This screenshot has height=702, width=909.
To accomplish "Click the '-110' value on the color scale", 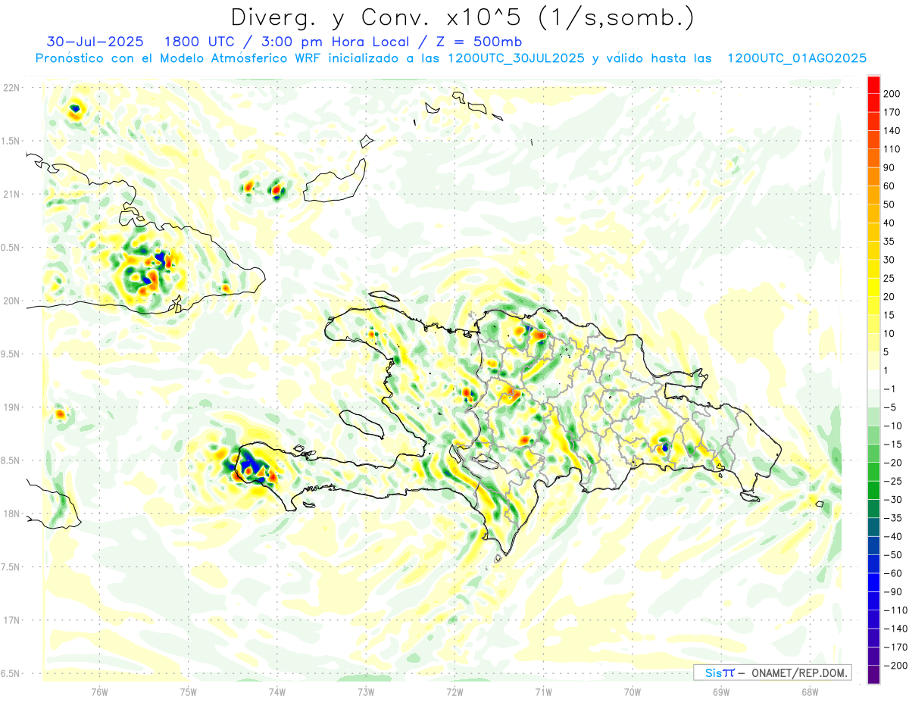I will coord(897,610).
